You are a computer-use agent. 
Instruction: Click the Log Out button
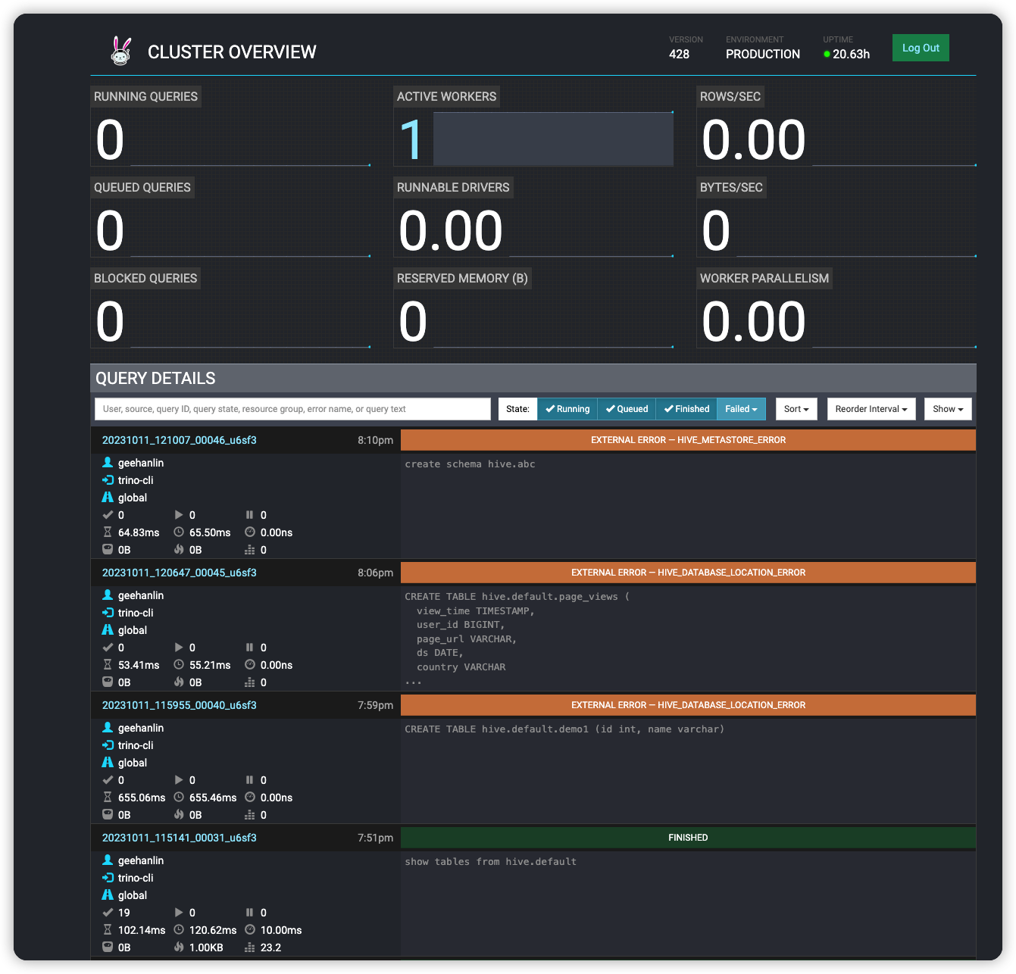pos(921,48)
